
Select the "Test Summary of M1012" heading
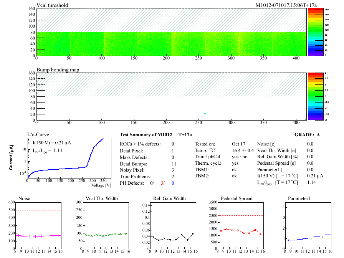point(146,135)
